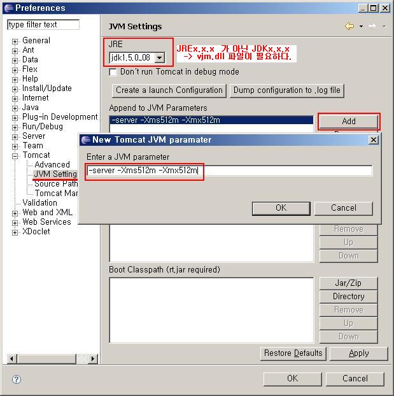The height and width of the screenshot is (396, 394).
Task: Tick Don't run Tomcat in debug mode
Action: [113, 72]
